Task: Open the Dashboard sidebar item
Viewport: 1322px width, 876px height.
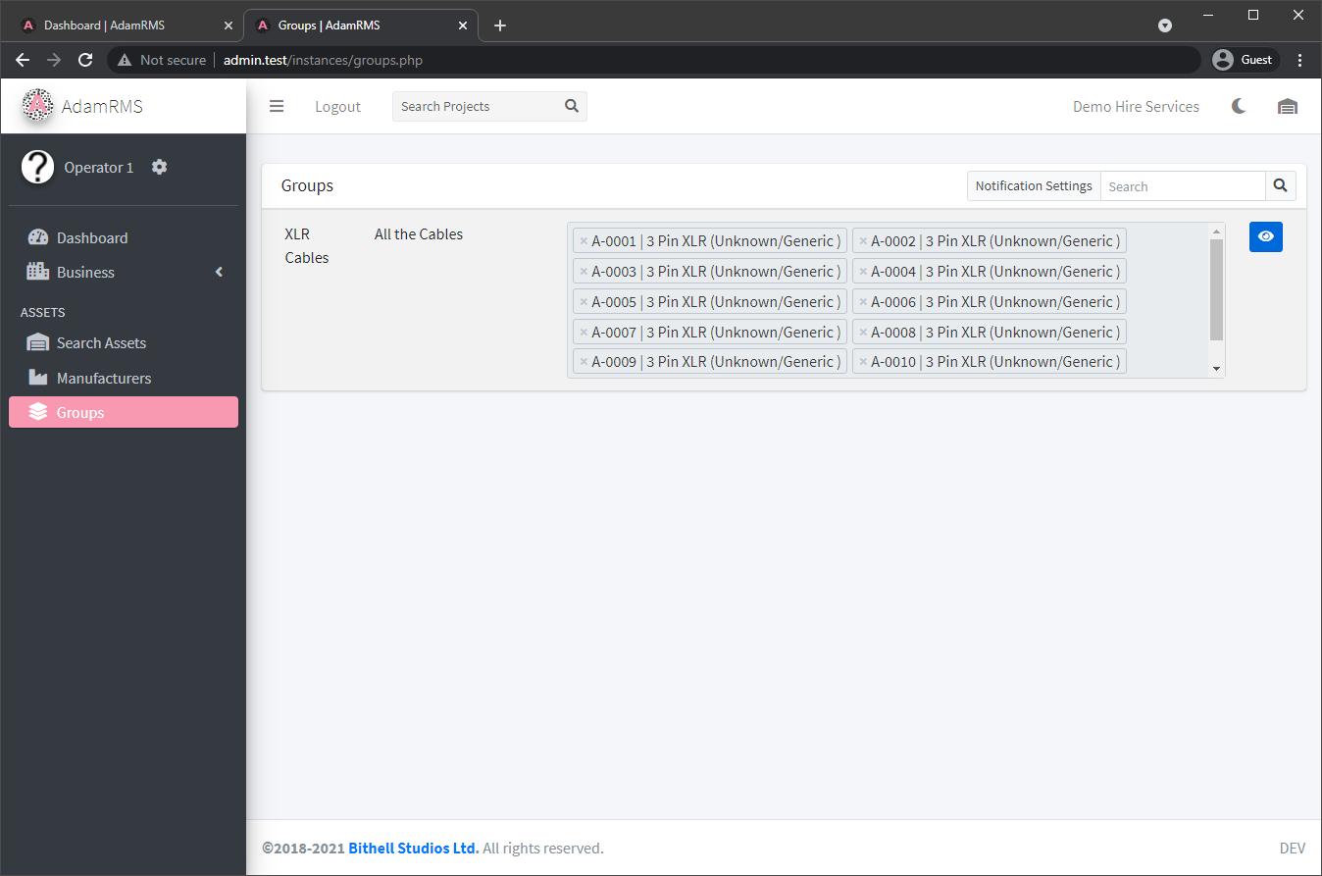Action: tap(91, 238)
